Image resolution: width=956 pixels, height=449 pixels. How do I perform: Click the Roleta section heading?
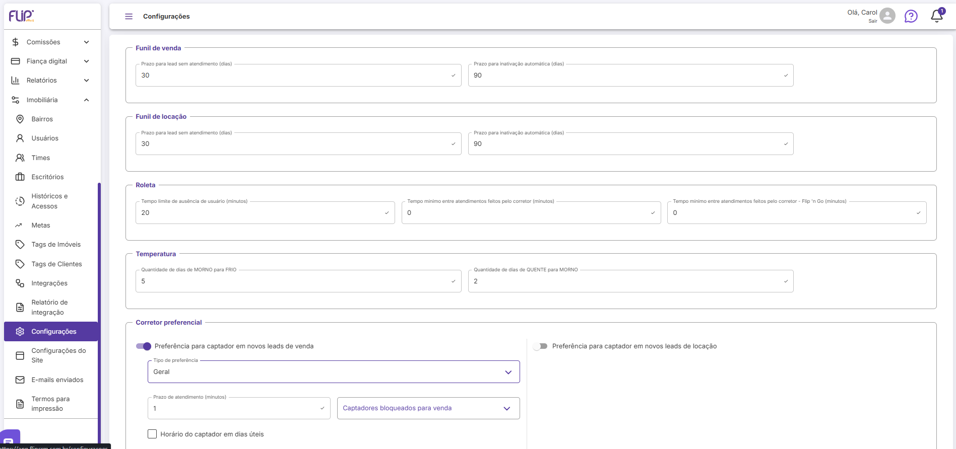point(146,185)
